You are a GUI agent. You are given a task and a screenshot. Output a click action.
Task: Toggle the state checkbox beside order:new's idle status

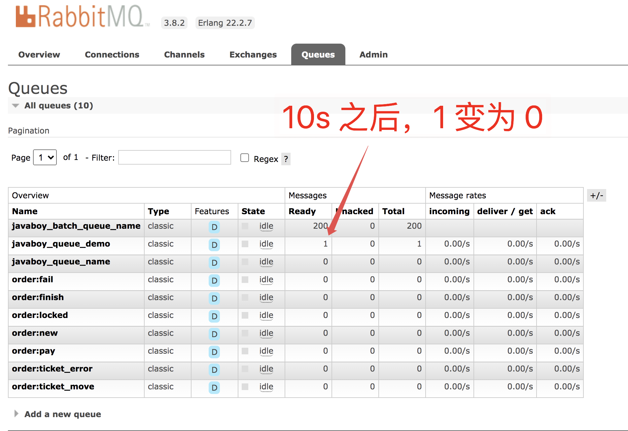245,333
